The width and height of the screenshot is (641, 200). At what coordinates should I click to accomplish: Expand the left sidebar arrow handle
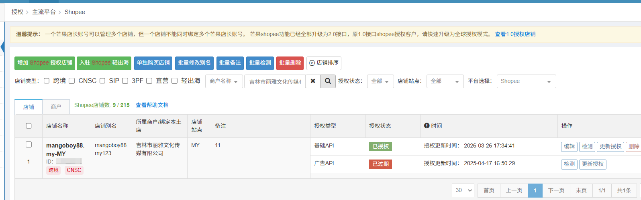pyautogui.click(x=2, y=47)
